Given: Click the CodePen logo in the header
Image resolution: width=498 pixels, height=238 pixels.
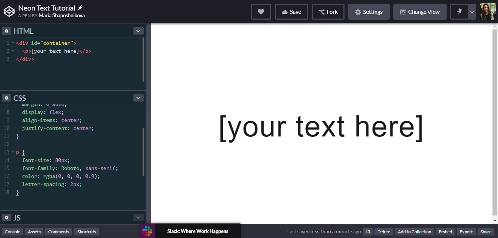Looking at the screenshot, I should coord(9,11).
